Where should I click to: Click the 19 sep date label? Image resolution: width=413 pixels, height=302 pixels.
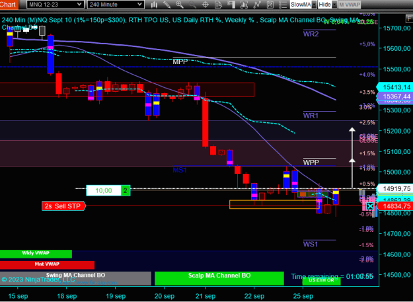[116, 296]
